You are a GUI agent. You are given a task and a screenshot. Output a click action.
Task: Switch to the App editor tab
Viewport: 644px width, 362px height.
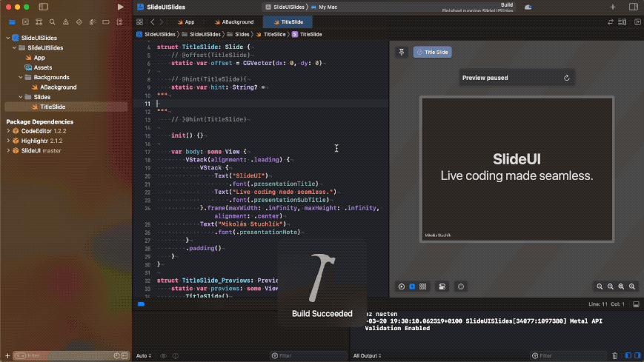click(186, 22)
